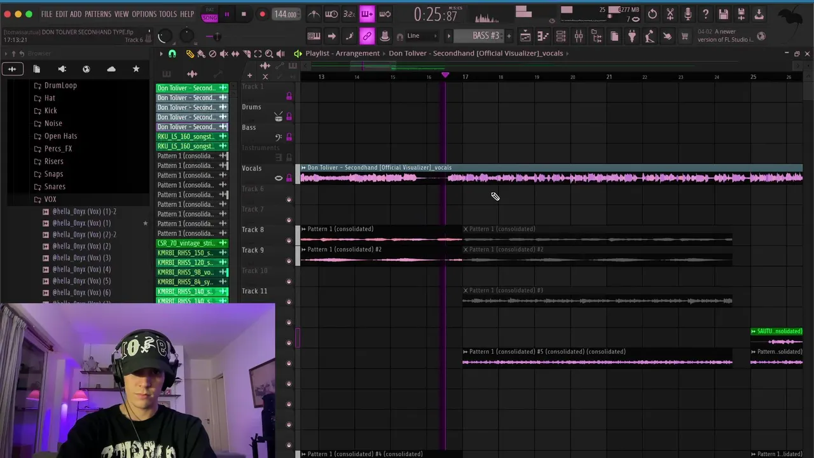Toggle blend recording overdub button
The image size is (814, 458).
coord(367,14)
